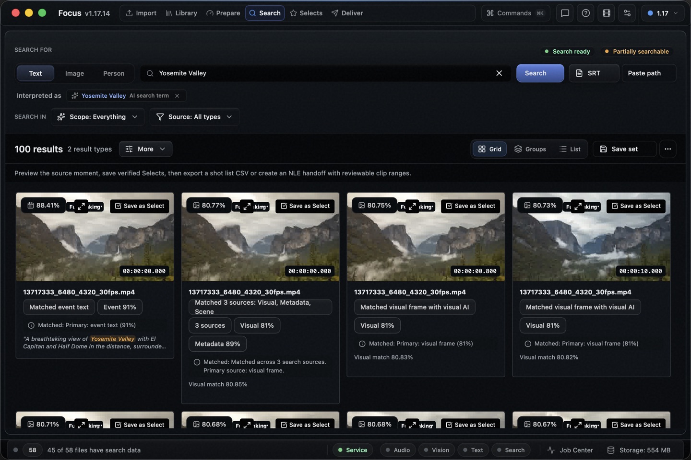Open the Scope: Everything dropdown
The height and width of the screenshot is (460, 691).
pyautogui.click(x=97, y=117)
